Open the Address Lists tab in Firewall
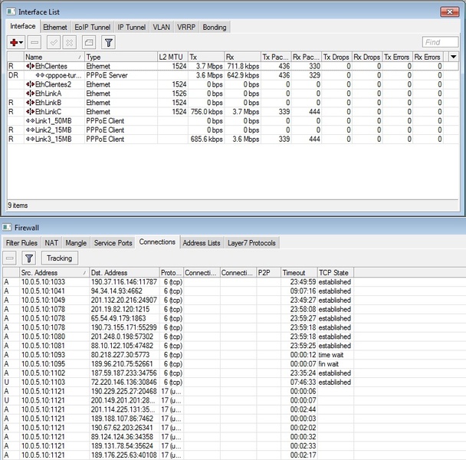Image resolution: width=466 pixels, height=460 pixels. point(202,243)
